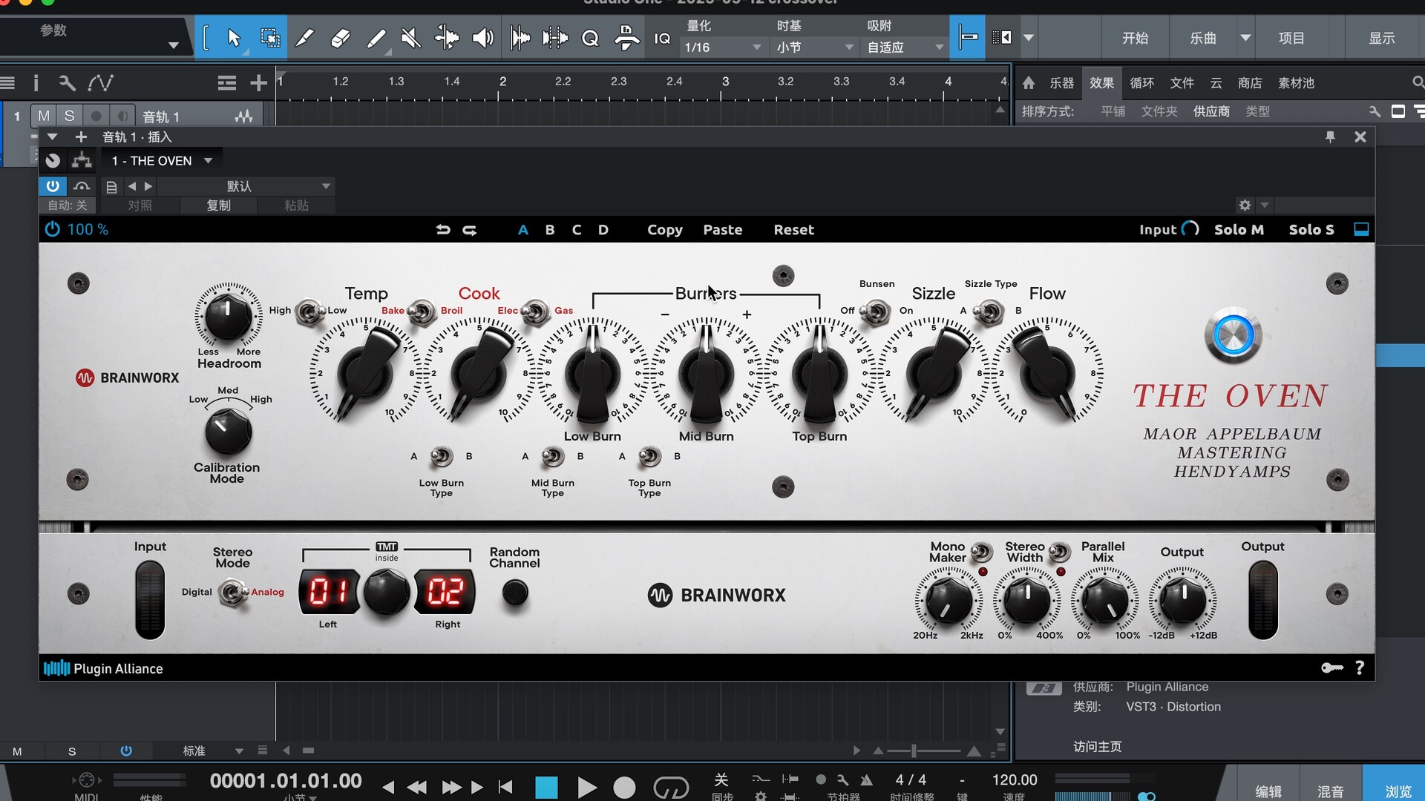Select the Arrow tool in toolbar
This screenshot has height=801, width=1425.
234,37
